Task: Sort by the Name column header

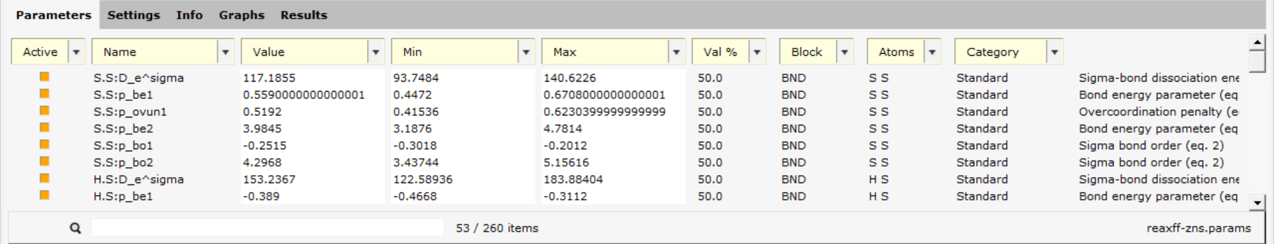Action: coord(155,52)
